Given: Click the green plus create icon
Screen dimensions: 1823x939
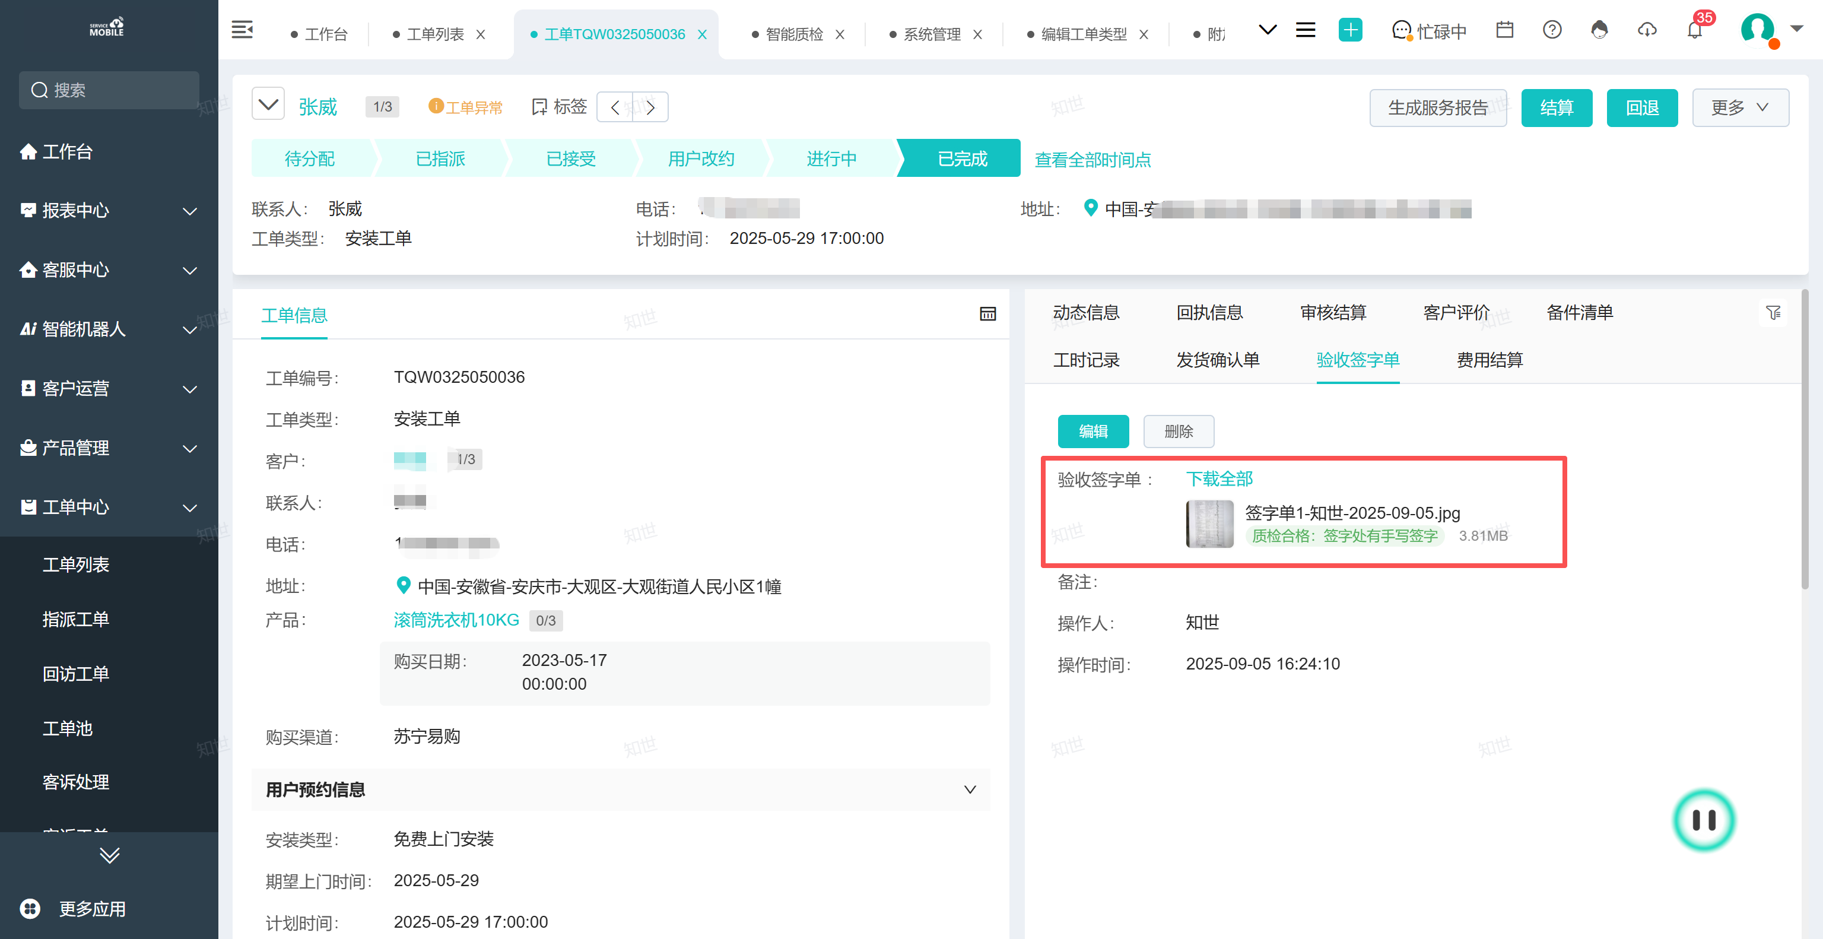Looking at the screenshot, I should pyautogui.click(x=1349, y=30).
